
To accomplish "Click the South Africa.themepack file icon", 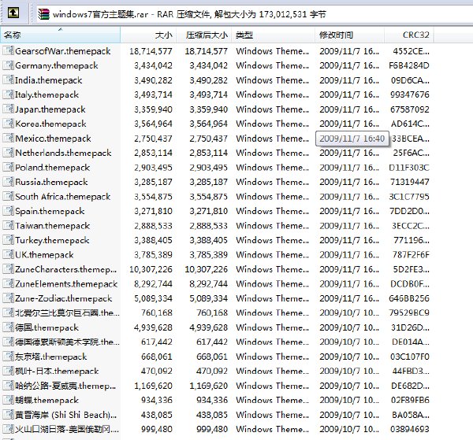I will coord(8,196).
